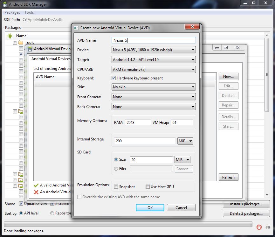Viewport: 275px width, 237px height.
Task: Toggle the Updates/New show checkbox
Action: coord(21,204)
